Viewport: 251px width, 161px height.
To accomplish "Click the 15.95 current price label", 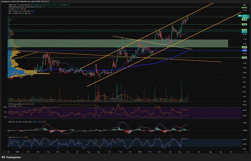I will 244,16.
